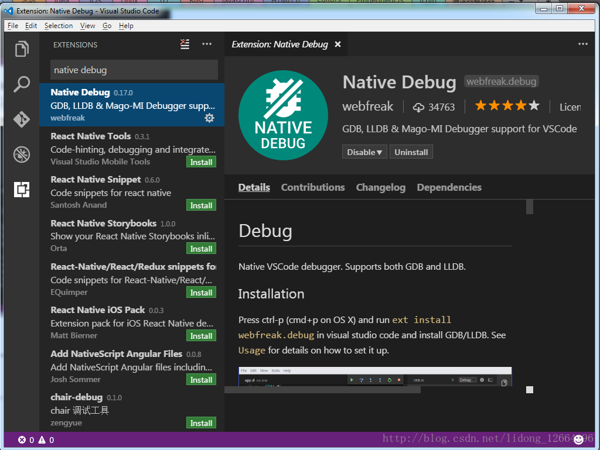Install React Native Tools extension
This screenshot has height=450, width=600.
tap(202, 162)
